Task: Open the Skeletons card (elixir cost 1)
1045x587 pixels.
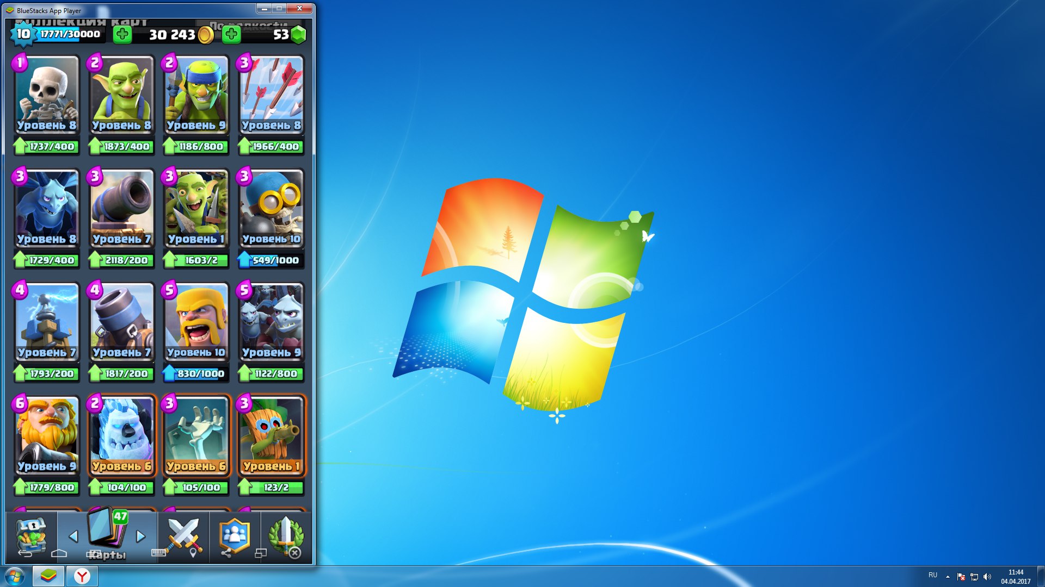Action: click(47, 95)
